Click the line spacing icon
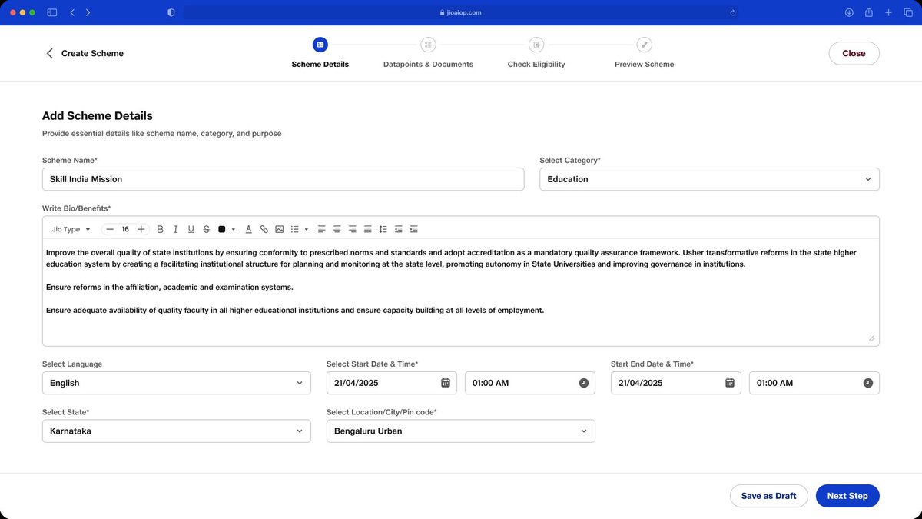The height and width of the screenshot is (519, 922). [383, 229]
